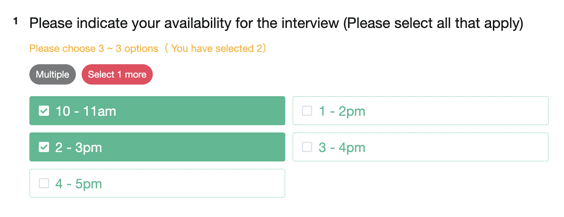Click the 2 - 3pm green option card
Viewport: 564px width, 217px height.
[x=157, y=147]
